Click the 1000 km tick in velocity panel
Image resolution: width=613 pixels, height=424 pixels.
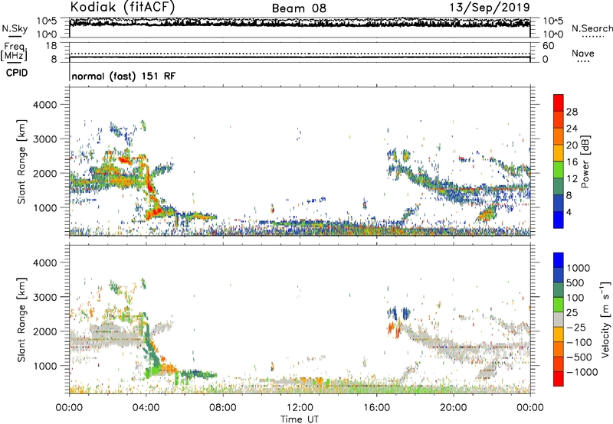click(x=45, y=367)
